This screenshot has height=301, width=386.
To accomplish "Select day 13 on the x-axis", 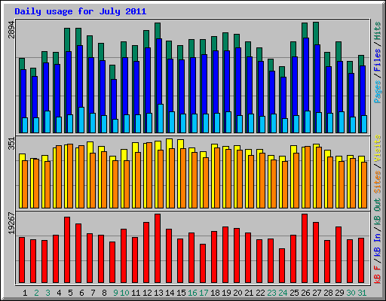I will (x=158, y=293).
